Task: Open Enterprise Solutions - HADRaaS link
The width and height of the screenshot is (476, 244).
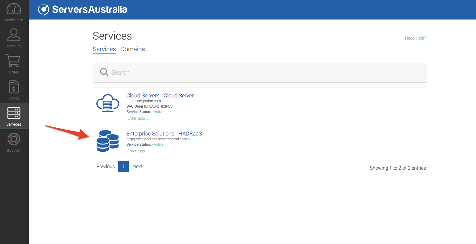Action: (x=164, y=134)
